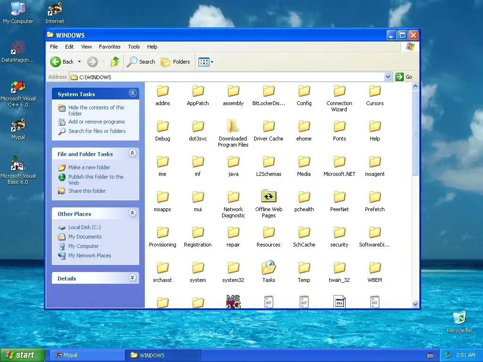483x362 pixels.
Task: Click the Up one level toolbar icon
Action: click(115, 62)
